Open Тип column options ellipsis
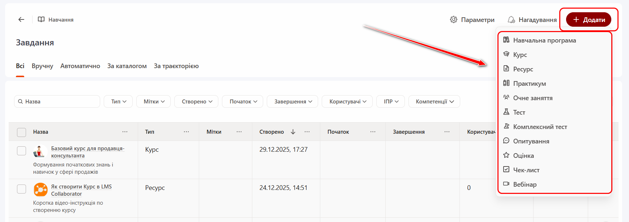The image size is (629, 222). coord(186,132)
